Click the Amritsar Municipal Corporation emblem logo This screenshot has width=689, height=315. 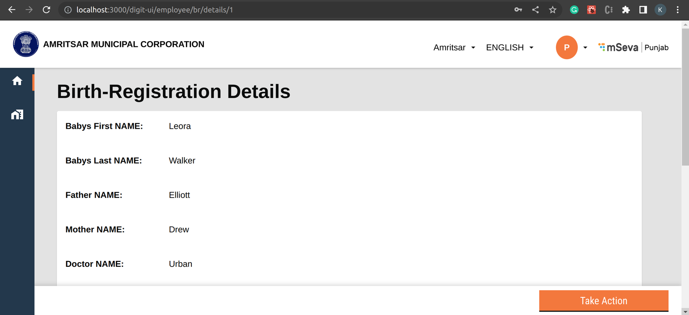(x=26, y=44)
